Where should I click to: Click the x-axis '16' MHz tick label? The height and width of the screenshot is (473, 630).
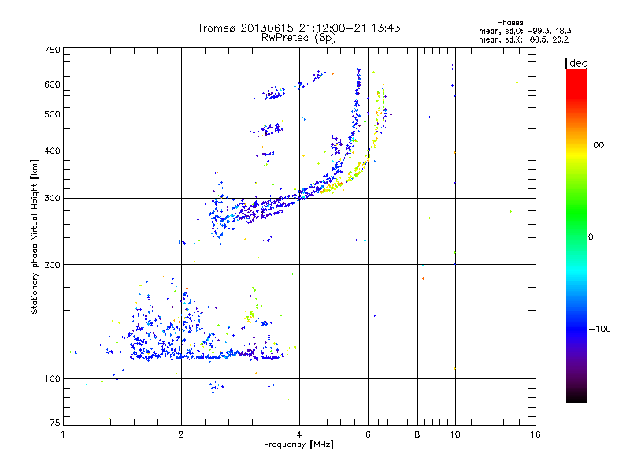click(535, 434)
